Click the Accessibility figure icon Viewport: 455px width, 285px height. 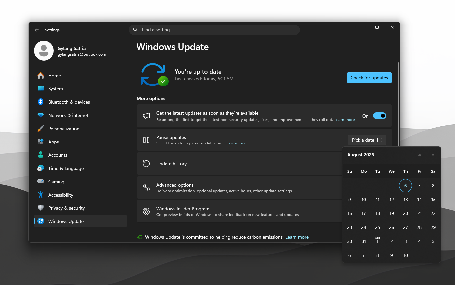coord(41,195)
